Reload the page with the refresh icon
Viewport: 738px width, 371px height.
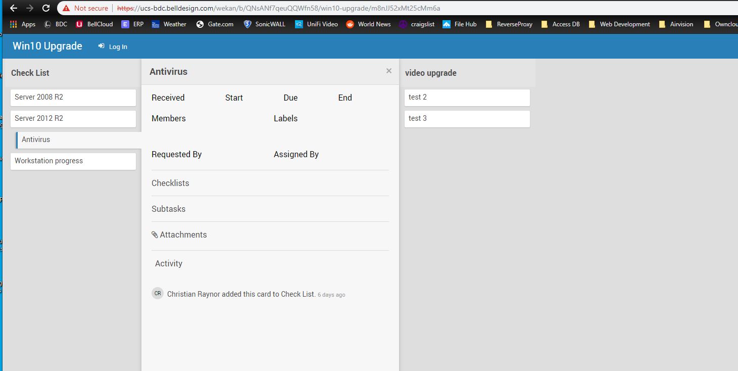click(x=45, y=8)
